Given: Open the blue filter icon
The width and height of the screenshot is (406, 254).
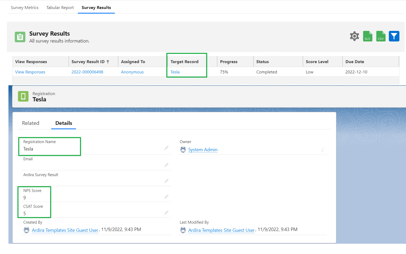Looking at the screenshot, I should point(394,36).
